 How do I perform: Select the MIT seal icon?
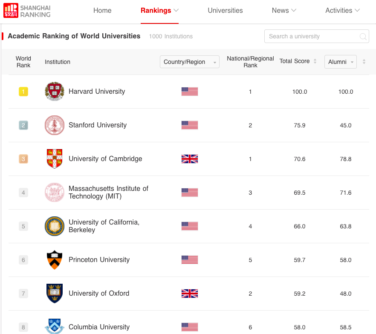coord(54,192)
